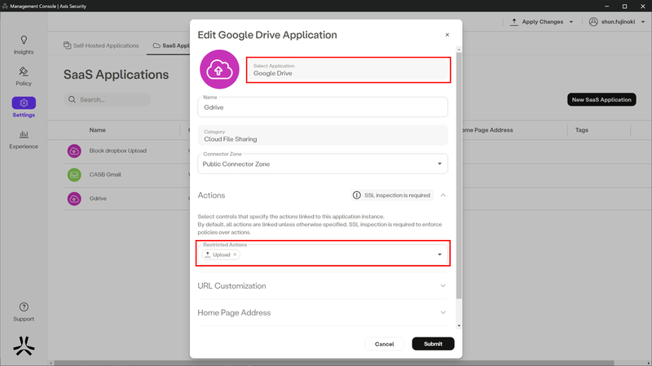Open the Select Application Google Drive field
The height and width of the screenshot is (366, 652).
coord(349,70)
